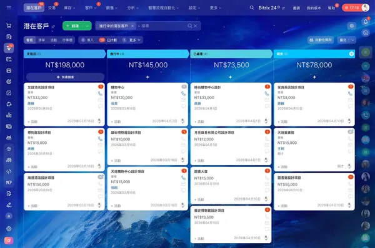Expand the 更多 menu in top navigation
The height and width of the screenshot is (248, 375).
[x=216, y=8]
